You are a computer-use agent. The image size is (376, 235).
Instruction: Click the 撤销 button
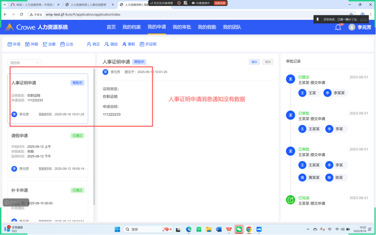[x=268, y=62]
